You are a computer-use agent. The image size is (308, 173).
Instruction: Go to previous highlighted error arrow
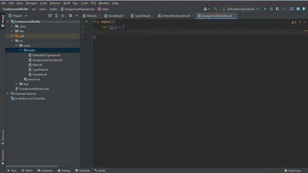tap(300, 22)
